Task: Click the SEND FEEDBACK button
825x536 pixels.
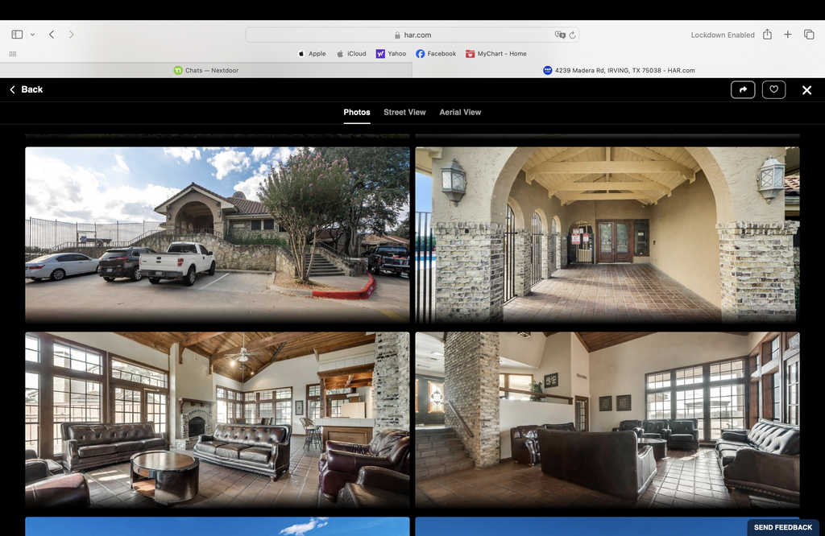Action: [x=783, y=528]
